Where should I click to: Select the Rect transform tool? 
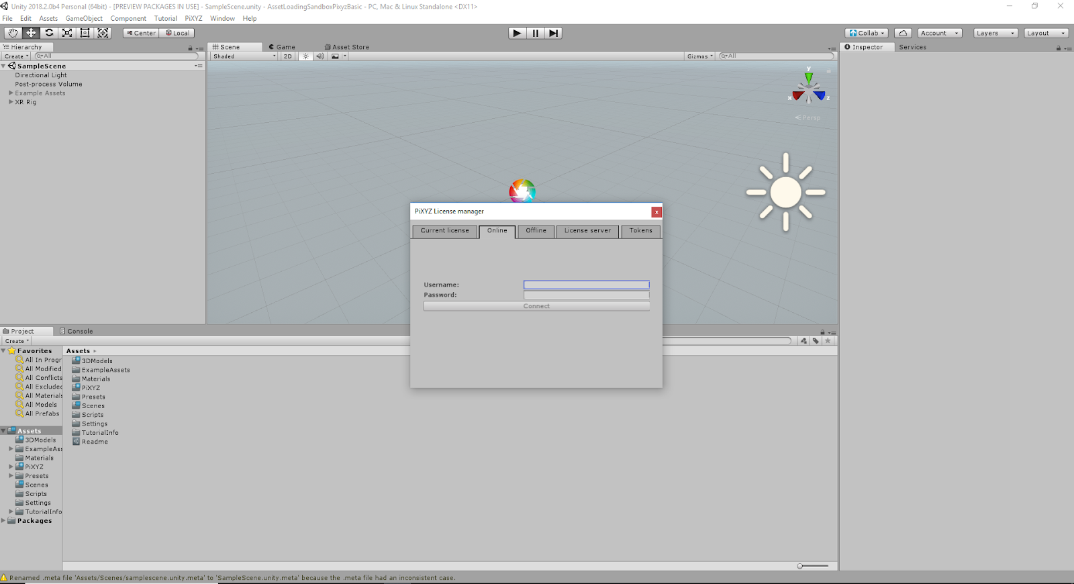(85, 33)
